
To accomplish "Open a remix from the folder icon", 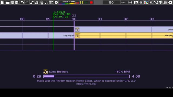I will point(7,2).
